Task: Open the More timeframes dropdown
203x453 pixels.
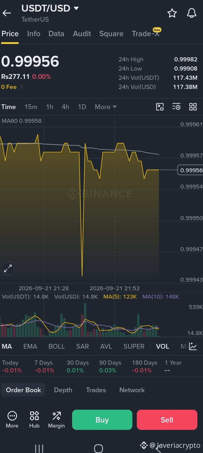Action: (x=106, y=107)
